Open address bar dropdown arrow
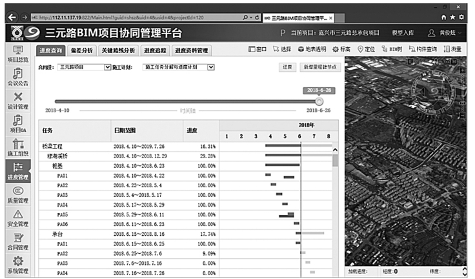475x279 pixels. coord(251,17)
